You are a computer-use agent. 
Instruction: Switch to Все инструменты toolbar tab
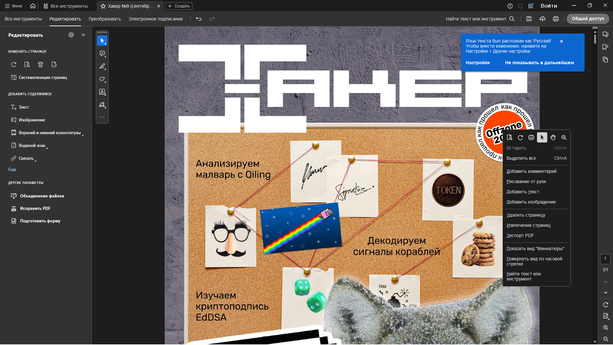tap(23, 19)
